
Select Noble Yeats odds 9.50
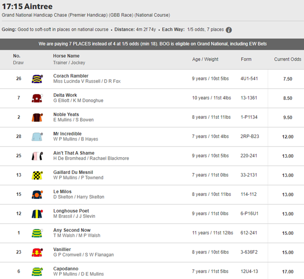pyautogui.click(x=287, y=117)
